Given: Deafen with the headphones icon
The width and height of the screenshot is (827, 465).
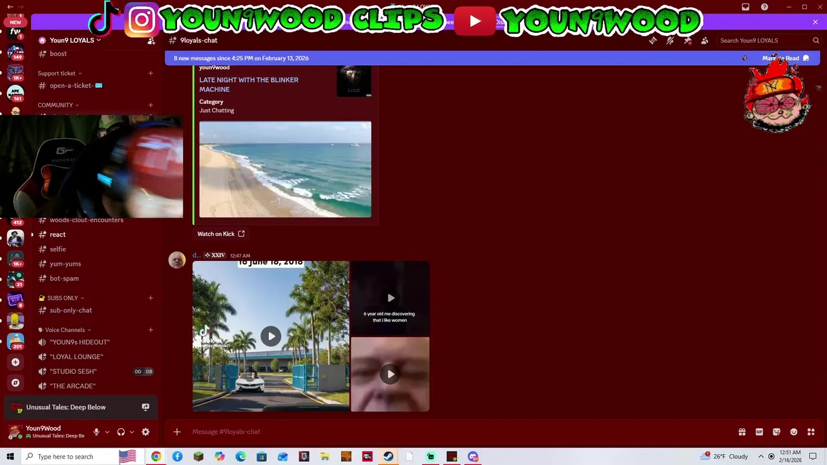Looking at the screenshot, I should click(x=121, y=432).
